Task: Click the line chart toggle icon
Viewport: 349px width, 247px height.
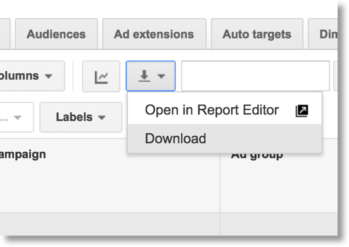Action: (x=101, y=76)
